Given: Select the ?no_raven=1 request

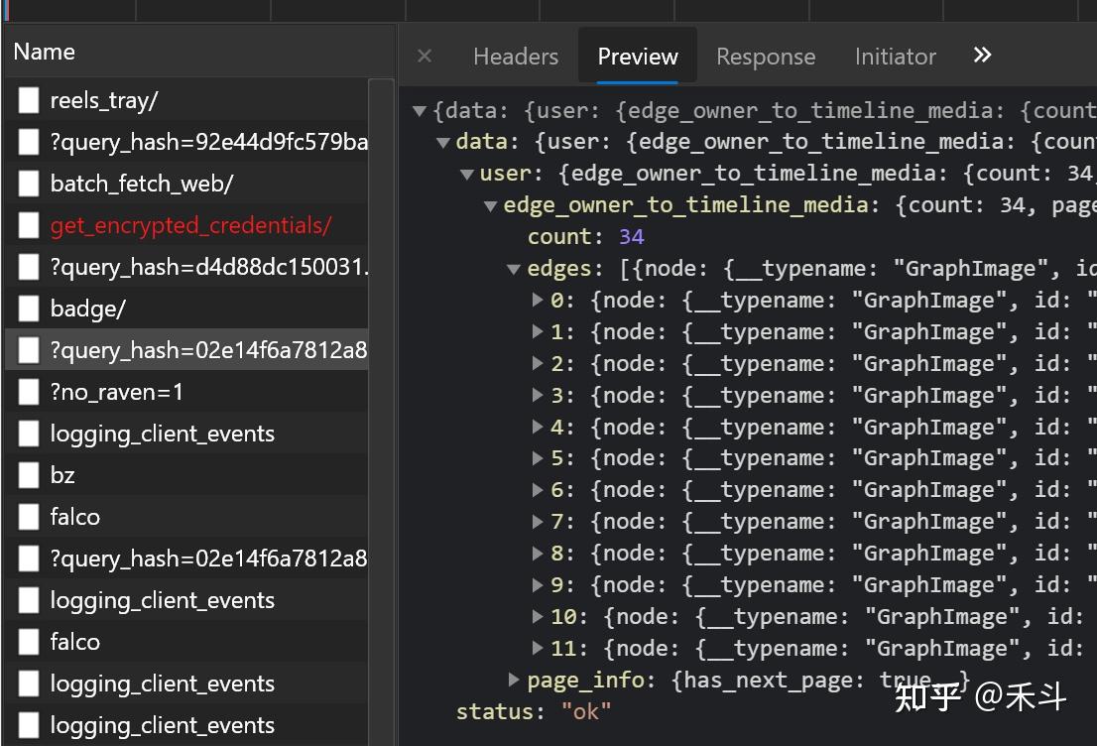Looking at the screenshot, I should (186, 391).
